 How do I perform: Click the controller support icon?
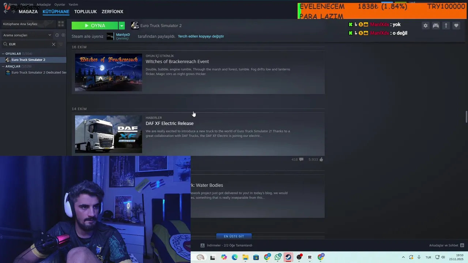436,26
